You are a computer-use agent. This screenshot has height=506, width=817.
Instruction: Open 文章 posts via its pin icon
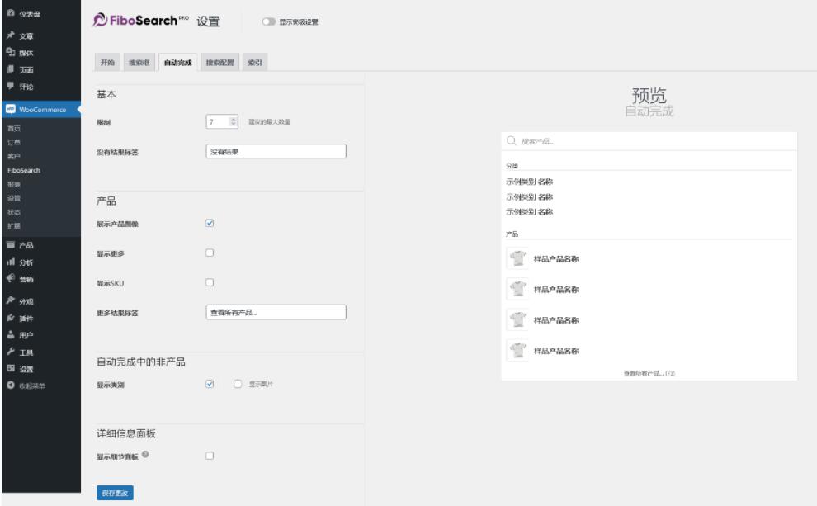pos(10,36)
